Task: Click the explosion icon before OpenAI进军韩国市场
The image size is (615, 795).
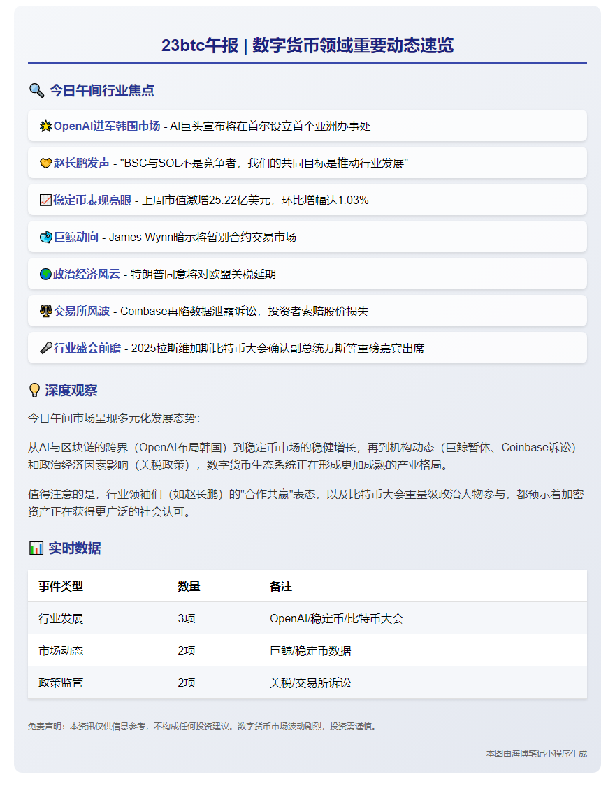Action: 45,126
